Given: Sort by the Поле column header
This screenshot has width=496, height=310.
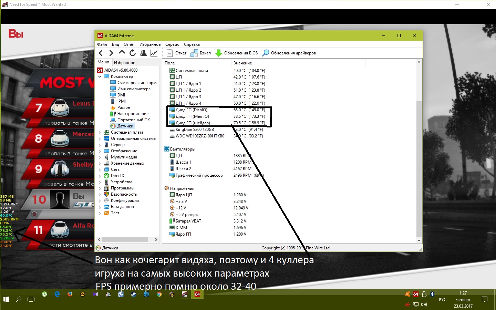Looking at the screenshot, I should point(197,63).
